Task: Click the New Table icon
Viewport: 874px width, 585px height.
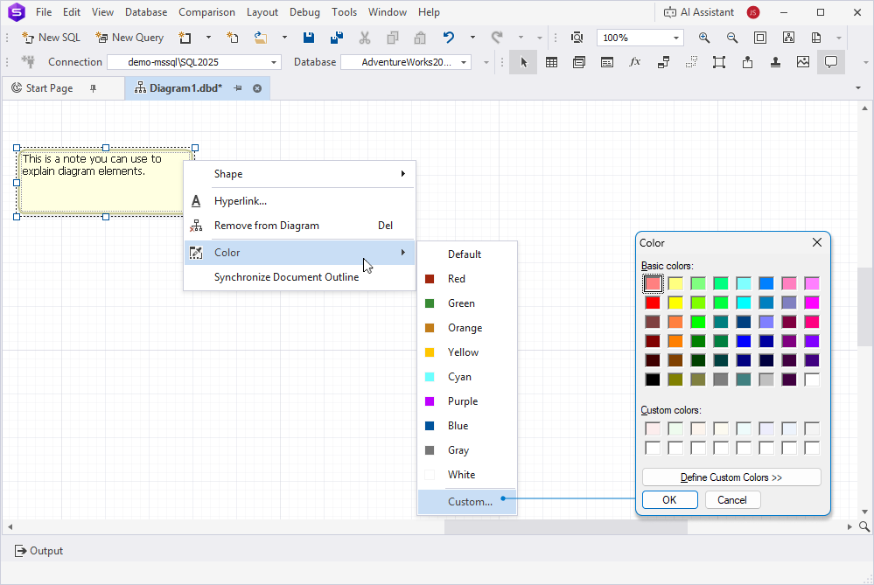Action: click(x=551, y=62)
